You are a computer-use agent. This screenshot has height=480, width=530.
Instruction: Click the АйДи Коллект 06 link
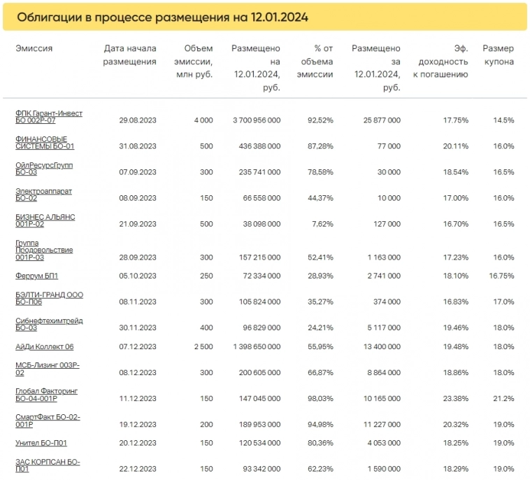coord(44,346)
